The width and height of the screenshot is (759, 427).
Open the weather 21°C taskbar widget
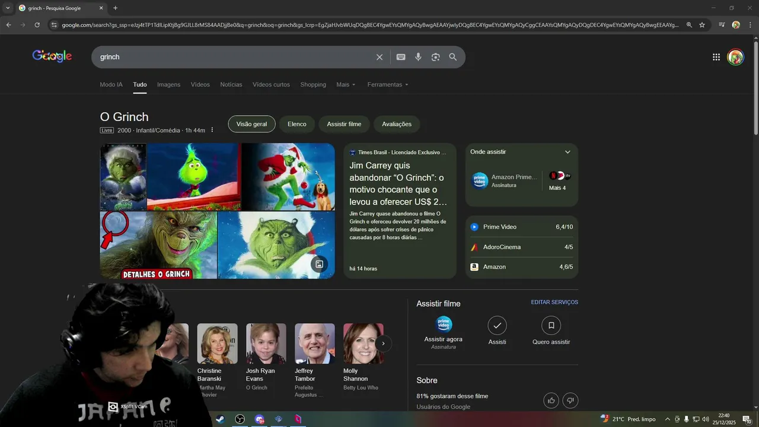[x=628, y=419]
